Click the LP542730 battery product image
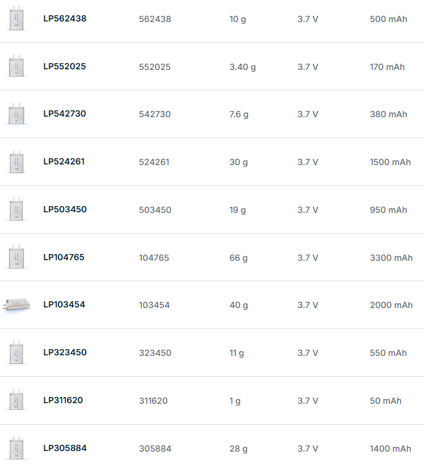 16,114
